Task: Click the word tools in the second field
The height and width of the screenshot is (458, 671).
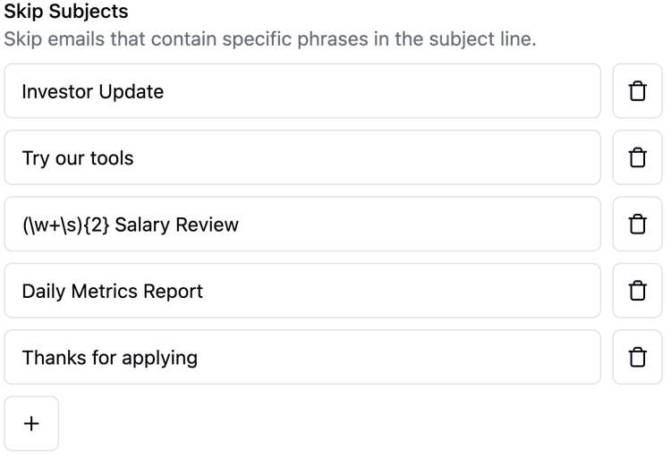Action: (112, 158)
